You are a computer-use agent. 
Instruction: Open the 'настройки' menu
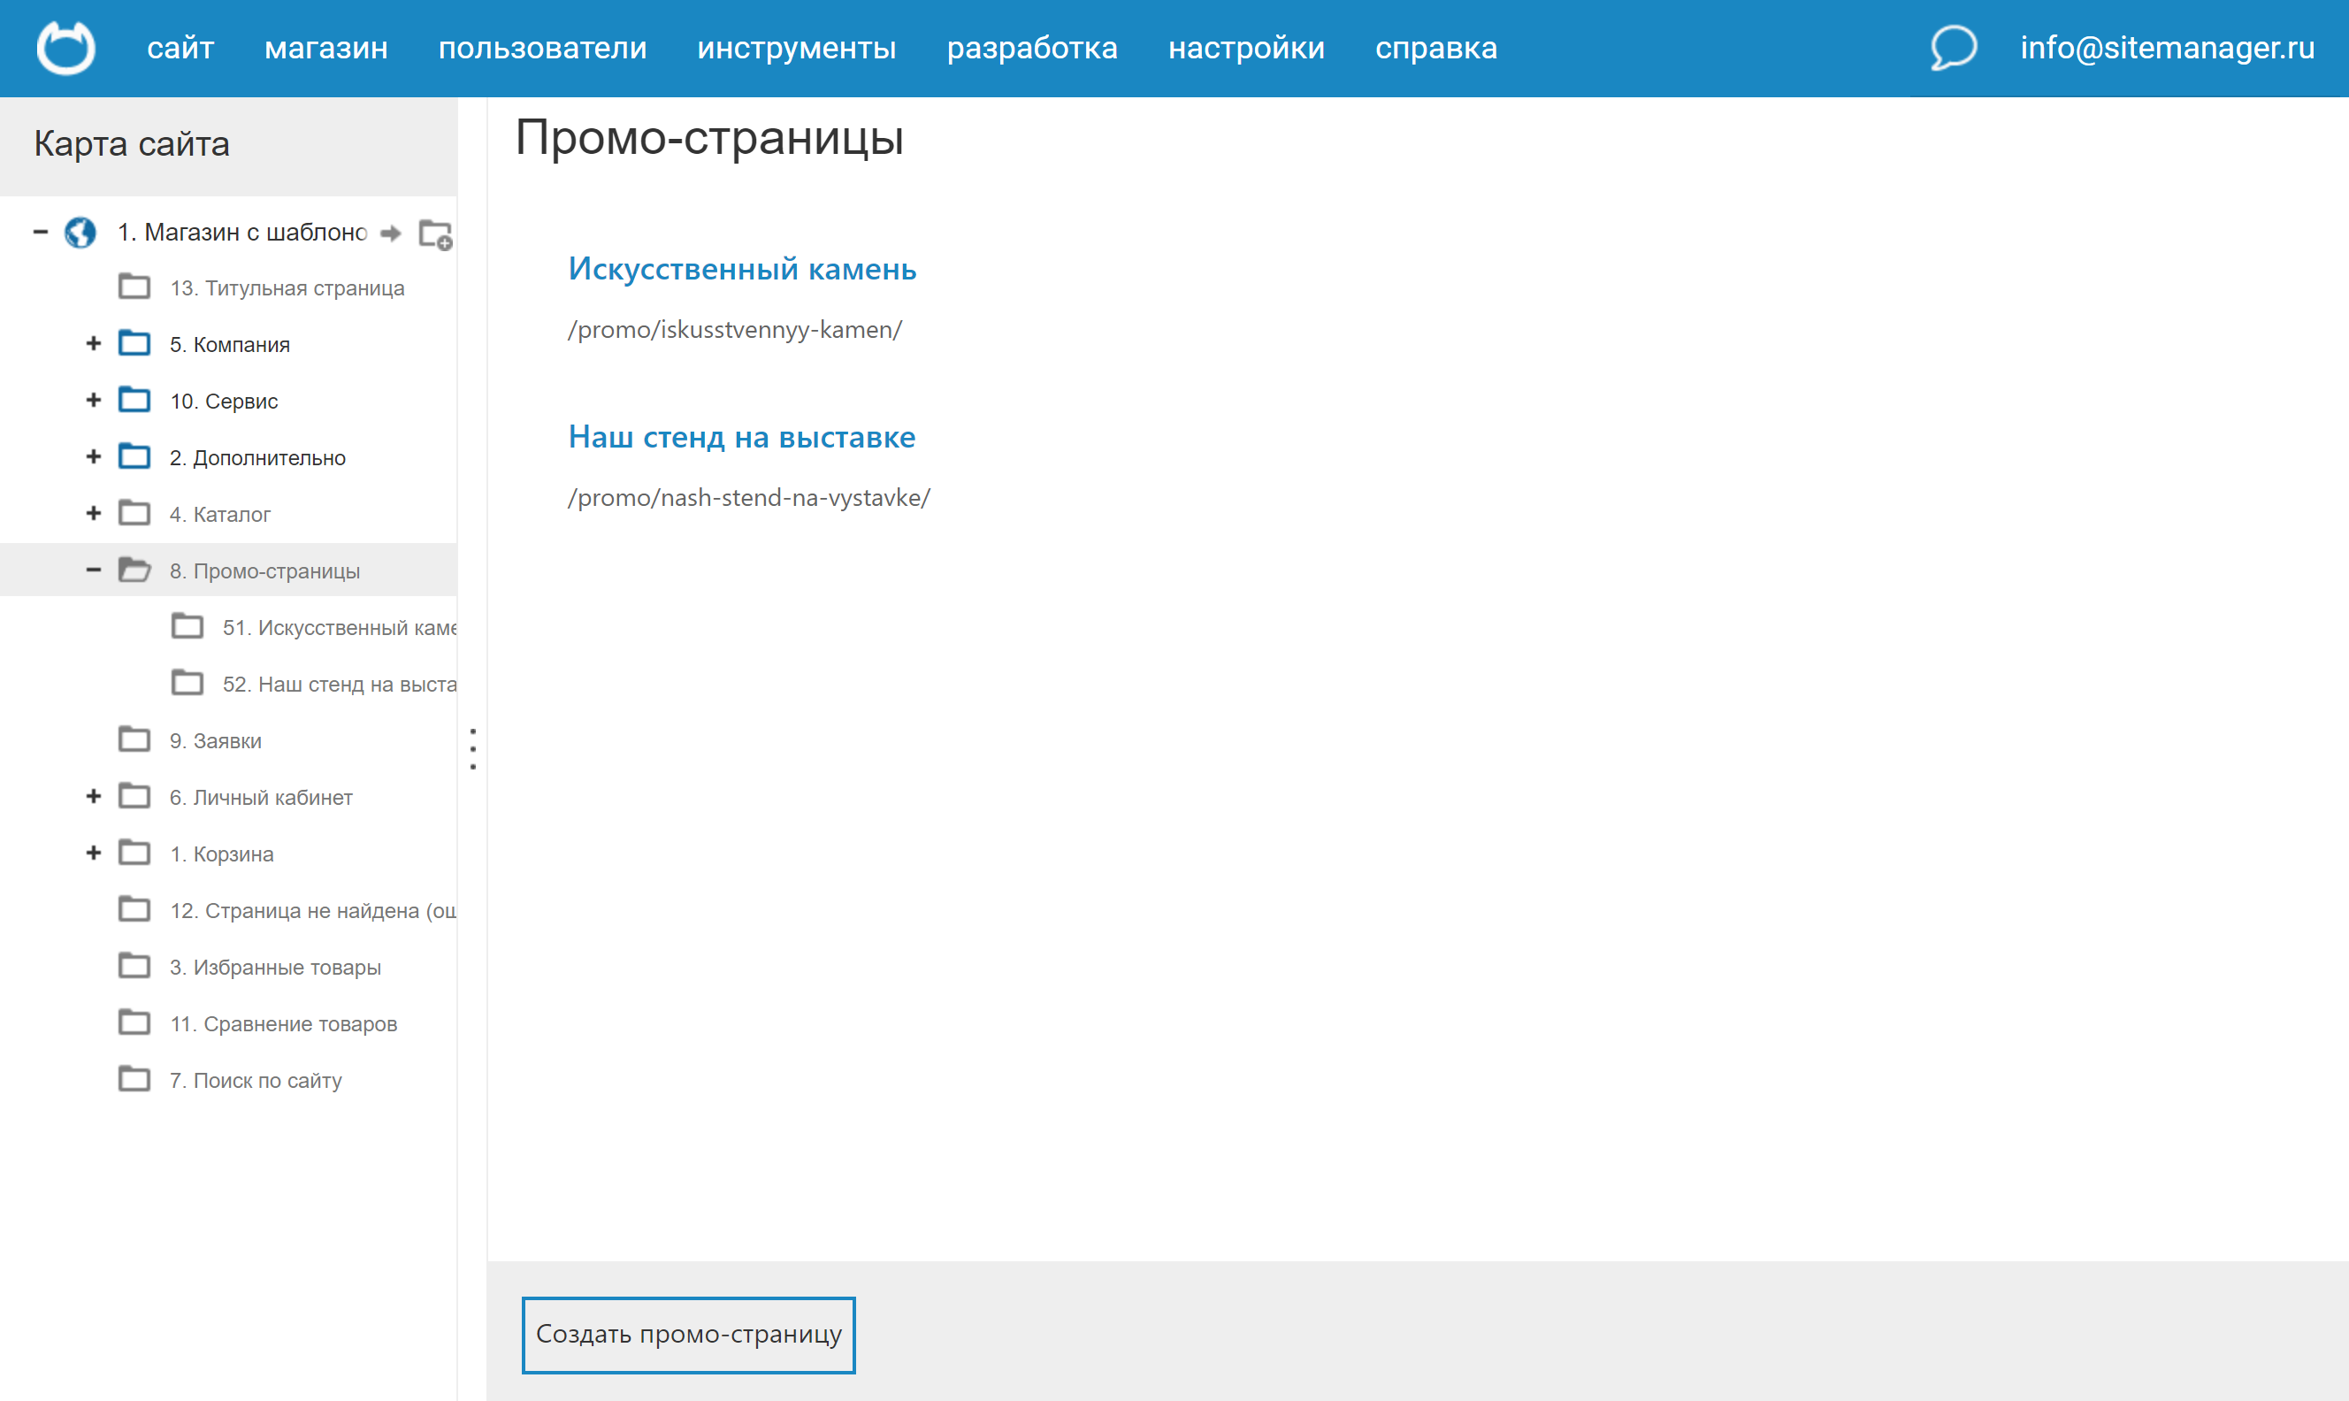click(1248, 47)
